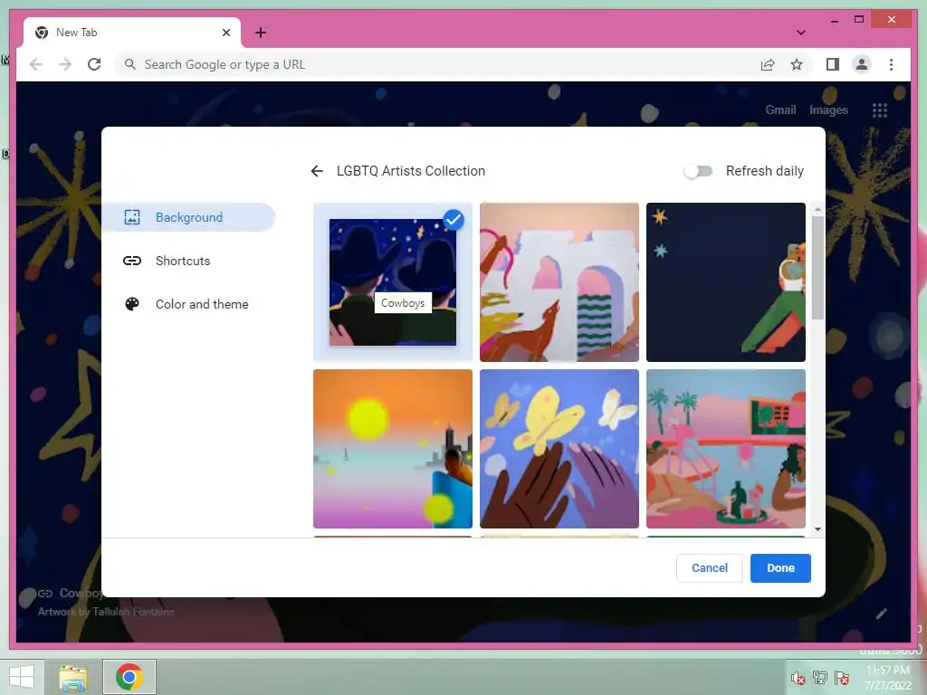Open a new tab with the plus button
Viewport: 927px width, 695px height.
(261, 33)
